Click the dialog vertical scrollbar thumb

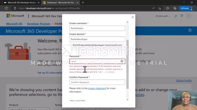[x=127, y=64]
